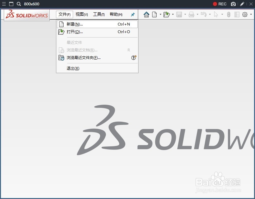Click the pencil annotate icon in recorder bar
This screenshot has height=199, width=255.
point(242,4)
